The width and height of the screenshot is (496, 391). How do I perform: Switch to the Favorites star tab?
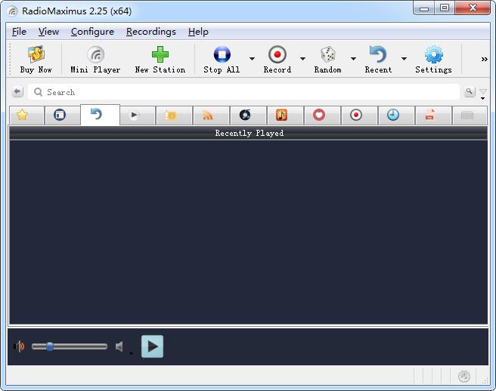(26, 115)
